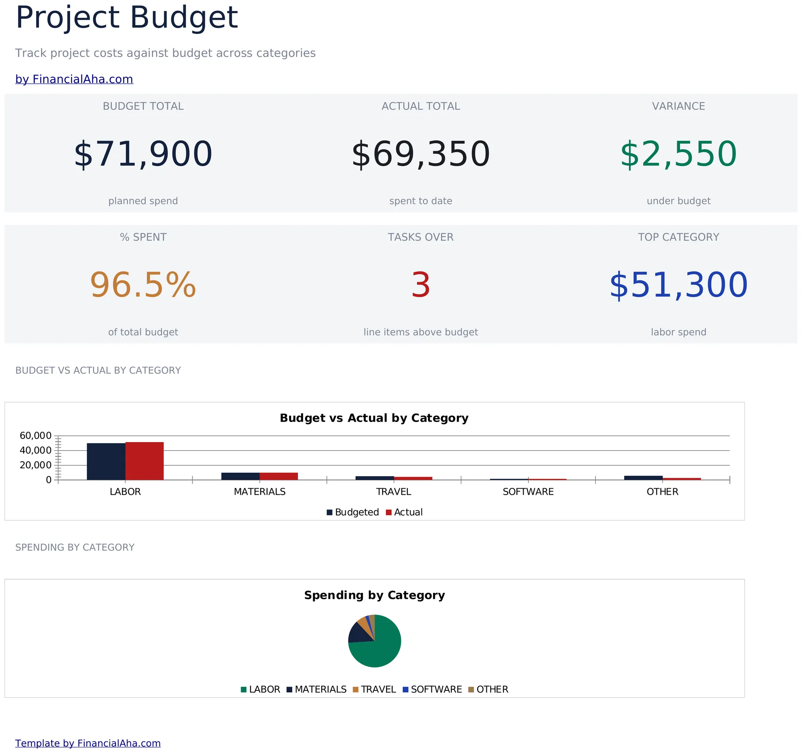Click the BUDGET TOTAL label
802x753 pixels.
tap(143, 106)
